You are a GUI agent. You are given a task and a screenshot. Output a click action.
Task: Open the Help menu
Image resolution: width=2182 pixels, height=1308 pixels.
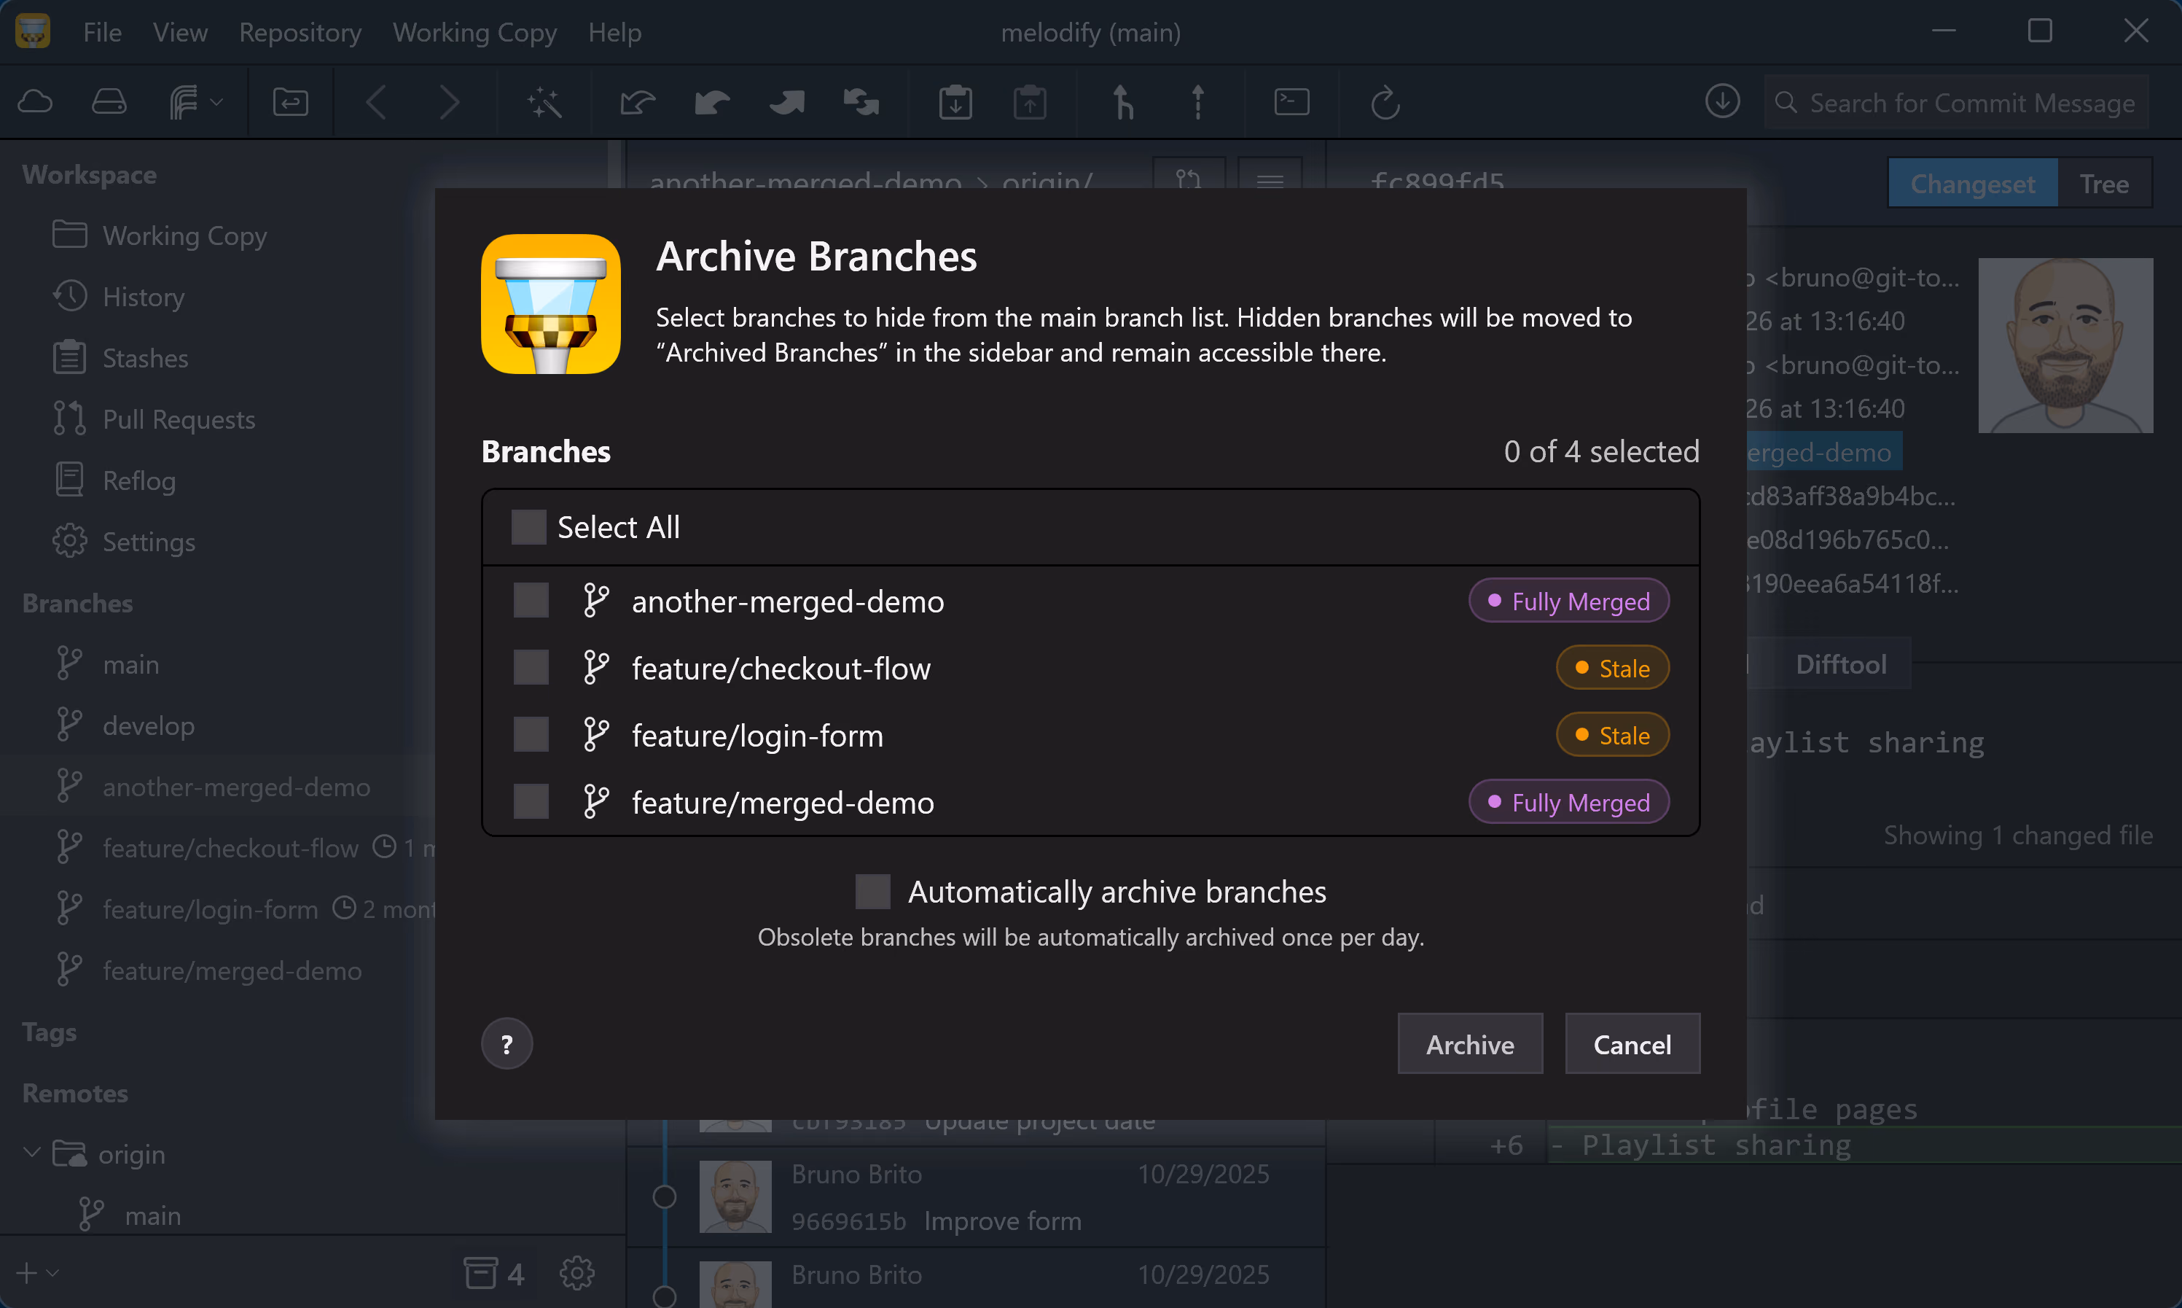pyautogui.click(x=614, y=32)
